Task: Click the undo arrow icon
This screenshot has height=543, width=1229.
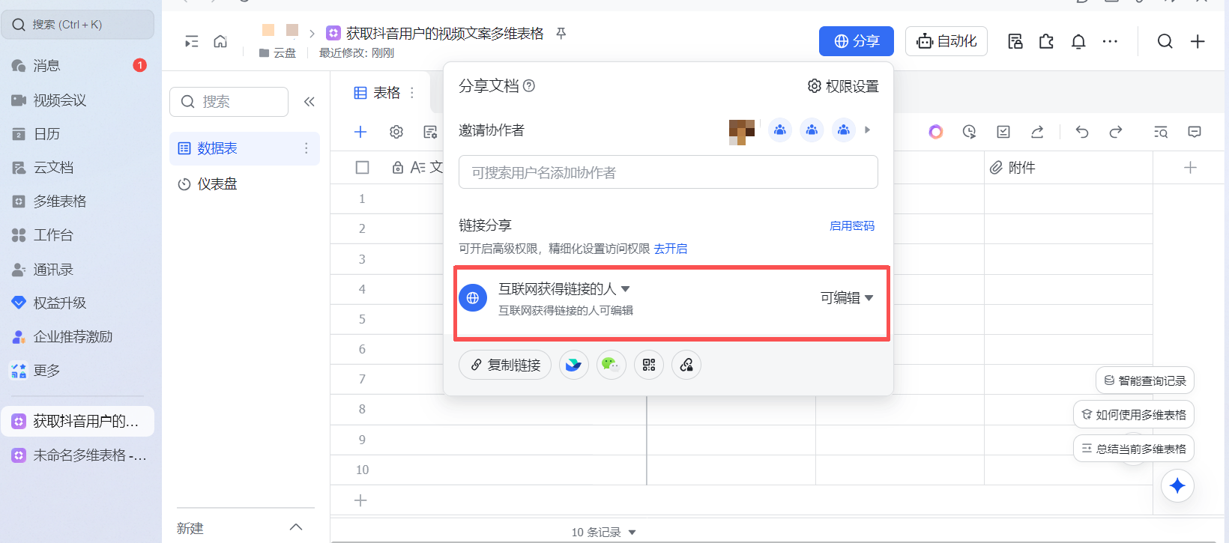Action: click(1081, 132)
